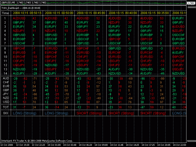Click LONG (Strong) signal under 00:50:15
Image resolution: width=196 pixels, height=147 pixels.
(25, 113)
